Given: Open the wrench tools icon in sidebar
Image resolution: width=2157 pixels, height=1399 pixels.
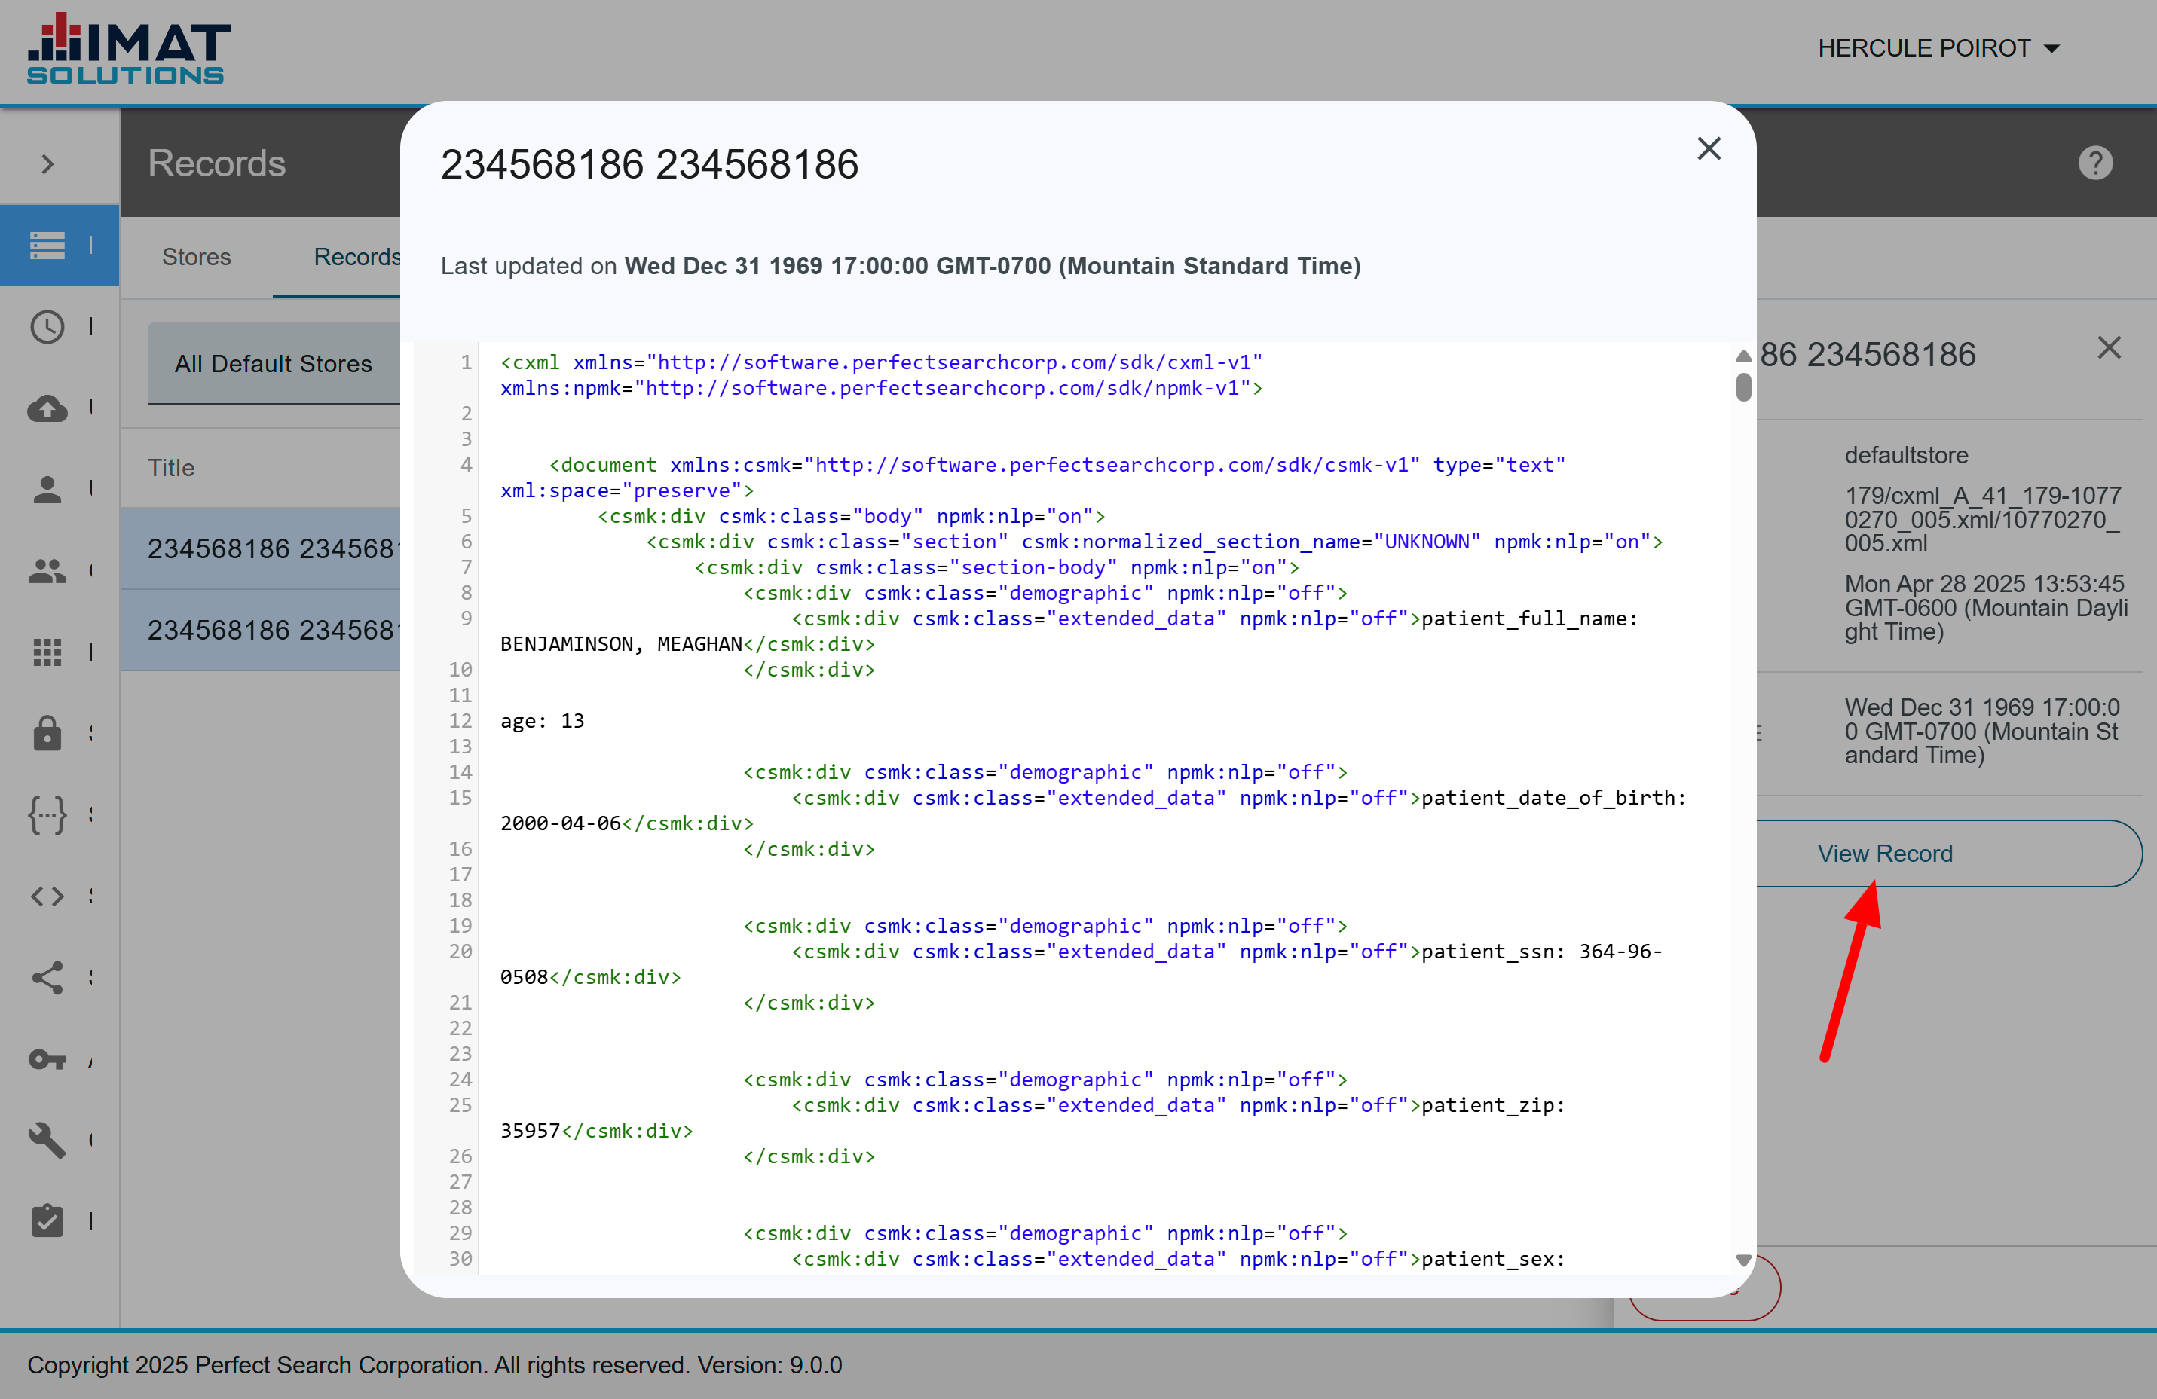Looking at the screenshot, I should tap(47, 1140).
